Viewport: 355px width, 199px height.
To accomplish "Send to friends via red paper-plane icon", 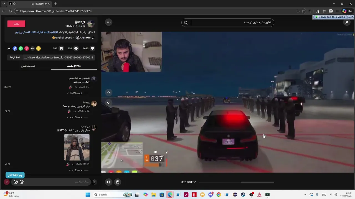I will pyautogui.click(x=27, y=48).
